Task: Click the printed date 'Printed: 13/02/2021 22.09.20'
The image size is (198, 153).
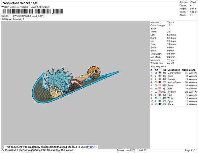Action: click(x=131, y=150)
